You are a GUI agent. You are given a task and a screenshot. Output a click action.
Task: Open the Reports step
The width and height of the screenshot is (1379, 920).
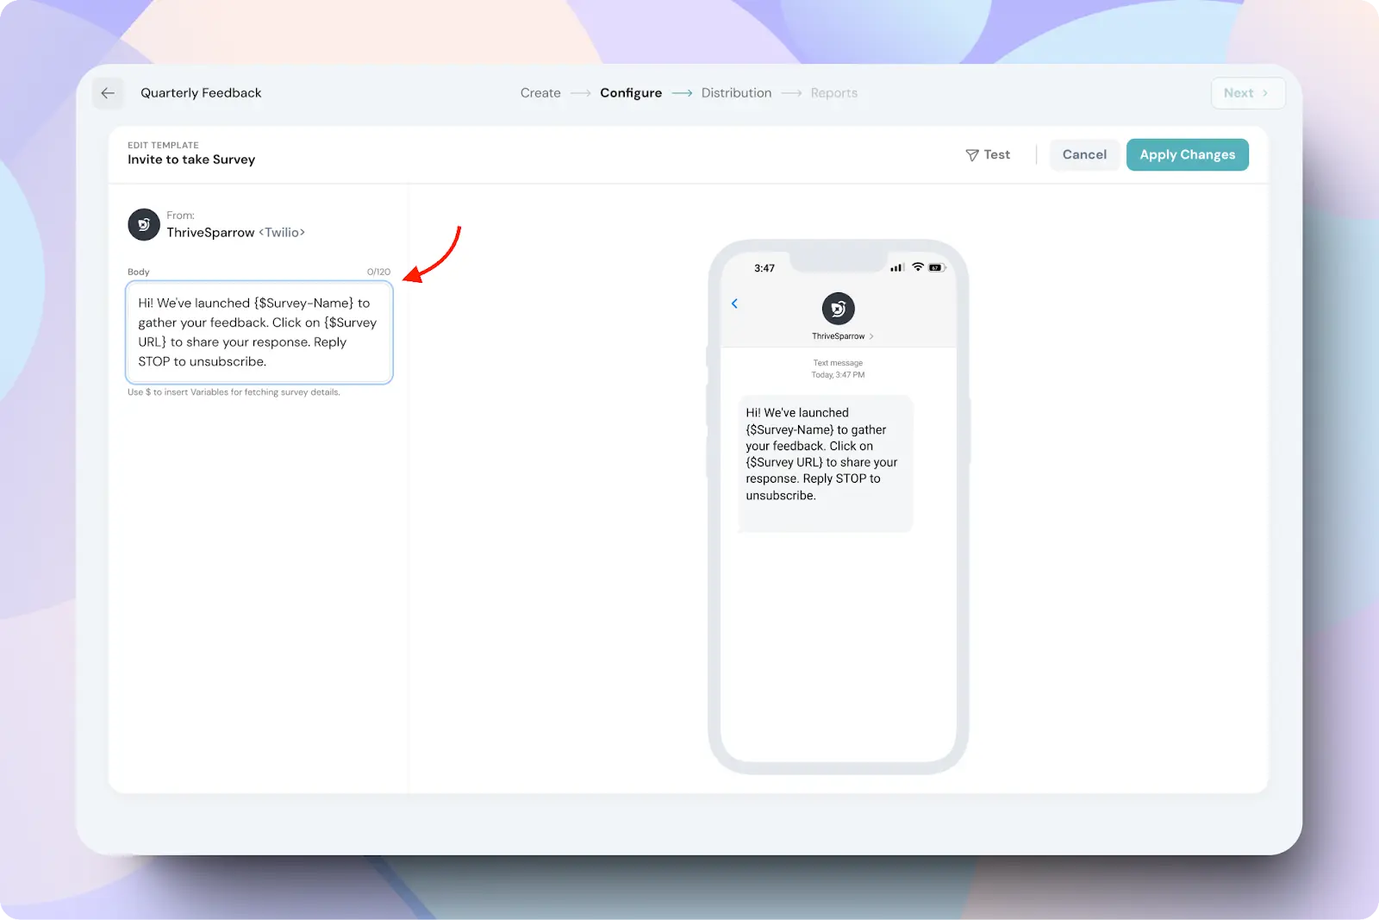pos(833,93)
